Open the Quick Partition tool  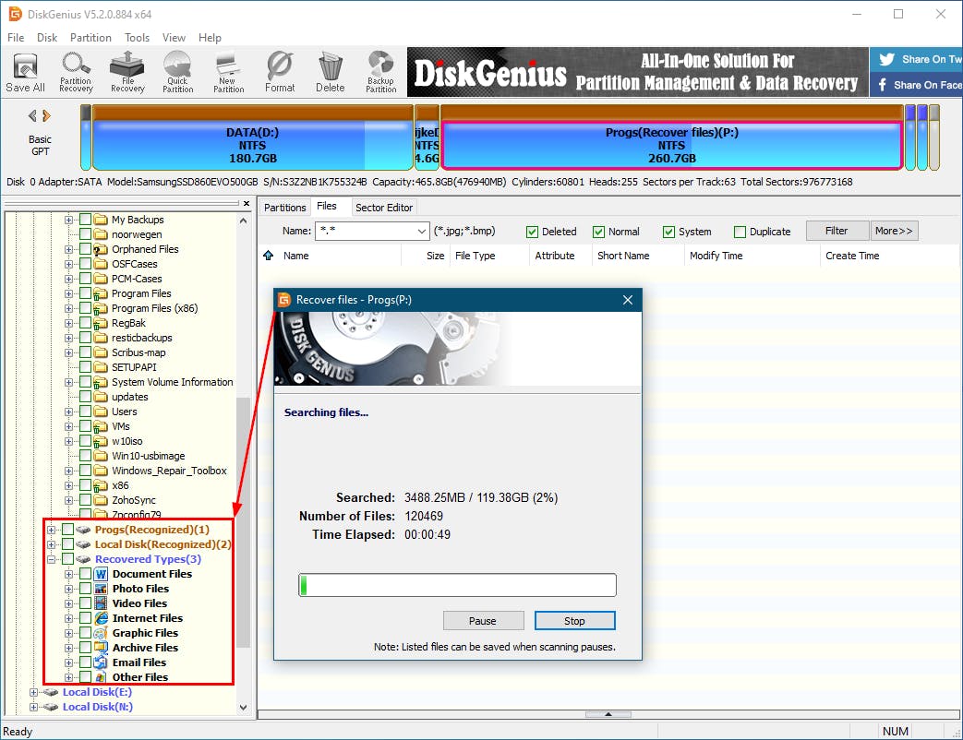pyautogui.click(x=177, y=72)
